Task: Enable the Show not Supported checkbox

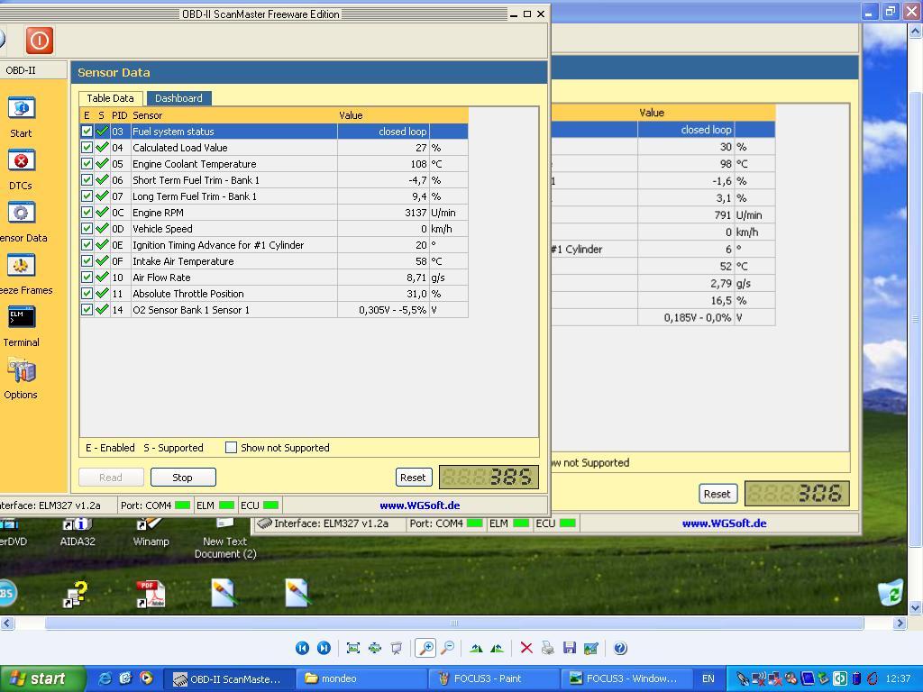Action: pos(232,448)
